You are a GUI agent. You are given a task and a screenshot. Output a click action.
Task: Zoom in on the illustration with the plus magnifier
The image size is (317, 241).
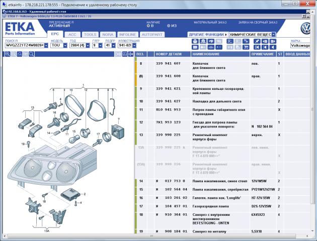point(8,54)
